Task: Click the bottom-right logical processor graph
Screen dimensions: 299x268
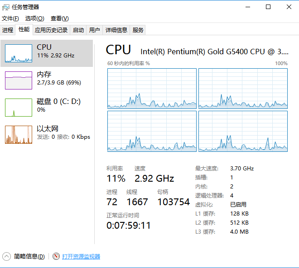Action: click(243, 131)
